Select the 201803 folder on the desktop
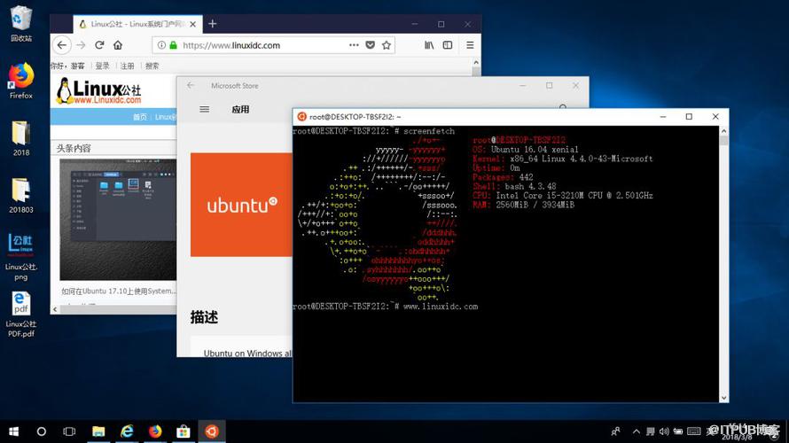The width and height of the screenshot is (789, 443). pyautogui.click(x=20, y=195)
